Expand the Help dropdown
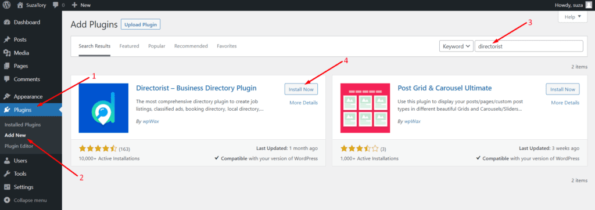This screenshot has height=210, width=595. pyautogui.click(x=572, y=17)
